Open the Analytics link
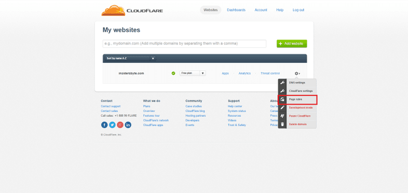 (244, 73)
